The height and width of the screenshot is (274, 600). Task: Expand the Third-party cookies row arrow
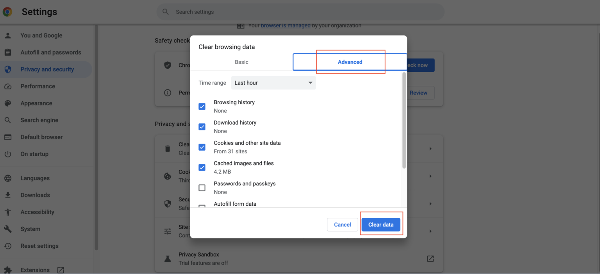coord(430,176)
